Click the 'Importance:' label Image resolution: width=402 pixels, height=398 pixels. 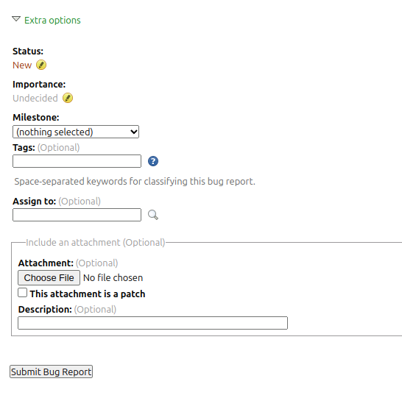click(39, 85)
